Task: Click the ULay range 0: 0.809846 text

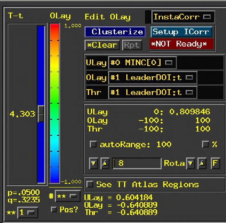Action: (x=182, y=112)
